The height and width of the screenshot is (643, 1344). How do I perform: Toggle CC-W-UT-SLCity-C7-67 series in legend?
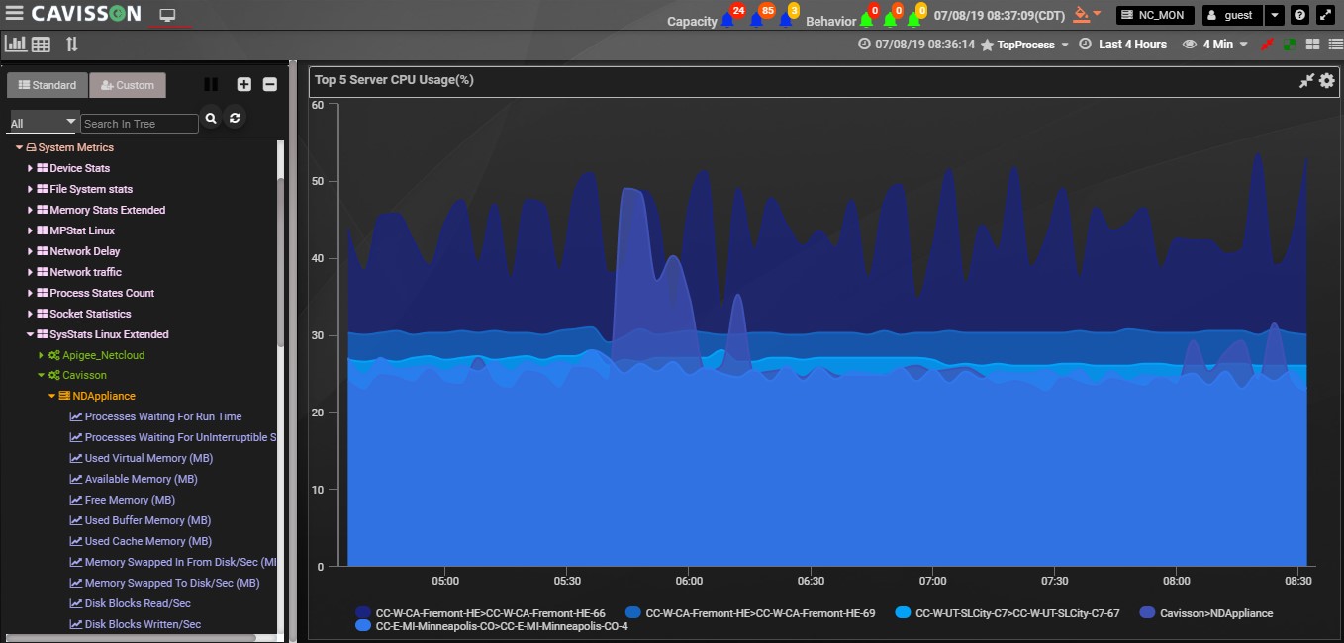pyautogui.click(x=1008, y=613)
